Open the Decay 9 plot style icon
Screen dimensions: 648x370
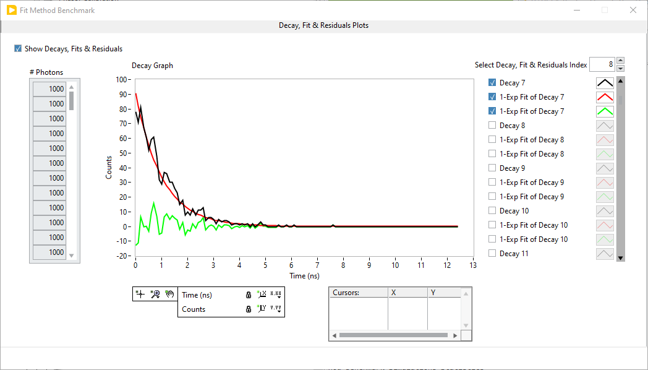605,169
